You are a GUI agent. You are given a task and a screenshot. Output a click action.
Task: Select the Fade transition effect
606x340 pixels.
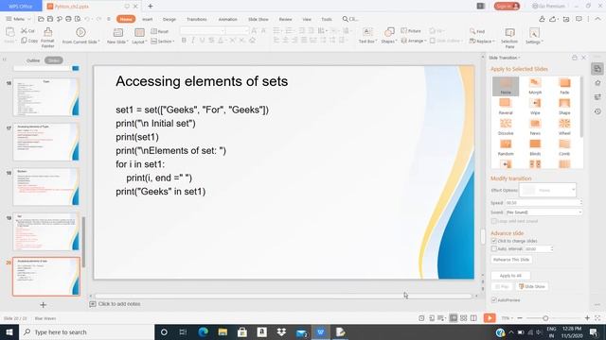click(x=564, y=86)
